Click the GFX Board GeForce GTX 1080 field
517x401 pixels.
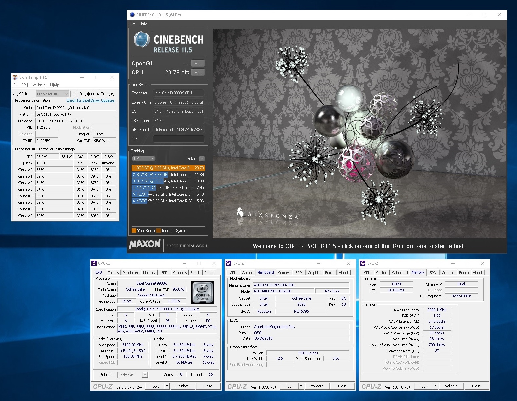click(179, 130)
